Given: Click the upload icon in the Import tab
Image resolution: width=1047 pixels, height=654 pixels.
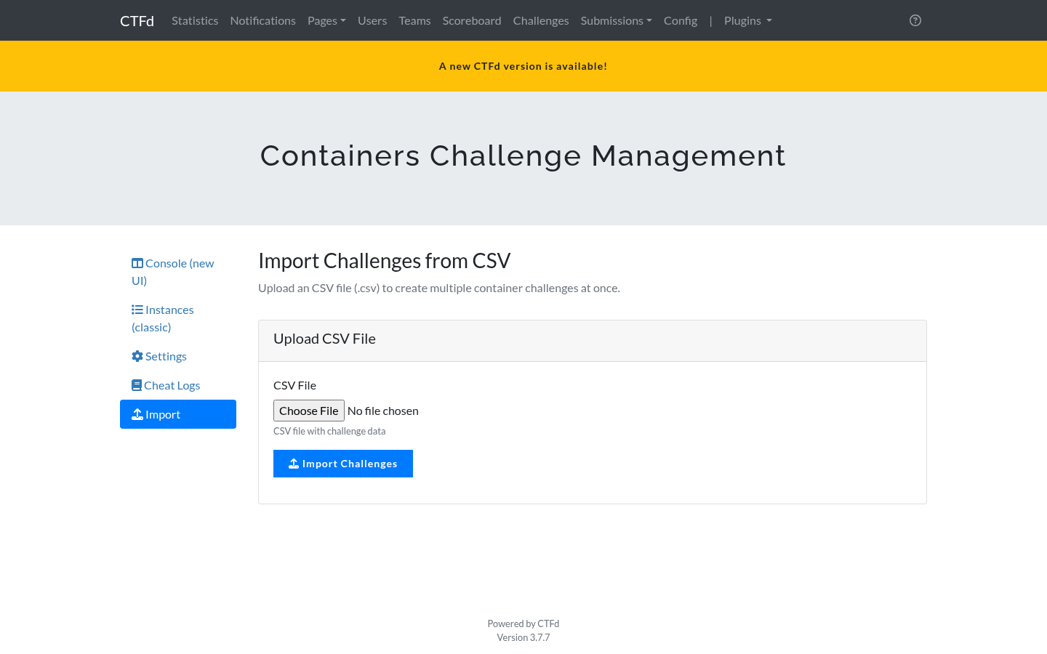Looking at the screenshot, I should click(137, 414).
